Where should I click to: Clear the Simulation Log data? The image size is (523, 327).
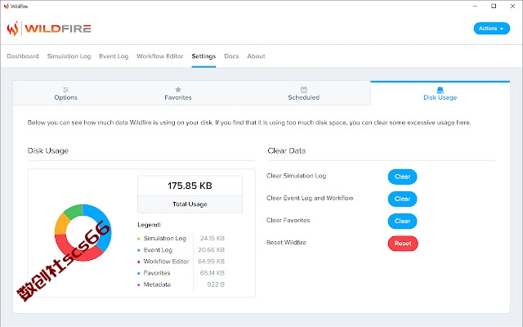click(x=402, y=177)
